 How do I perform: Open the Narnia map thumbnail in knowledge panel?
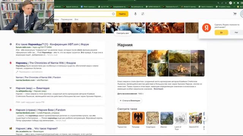tap(132, 63)
